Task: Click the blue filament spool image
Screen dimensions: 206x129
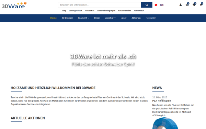Action: (x=165, y=123)
